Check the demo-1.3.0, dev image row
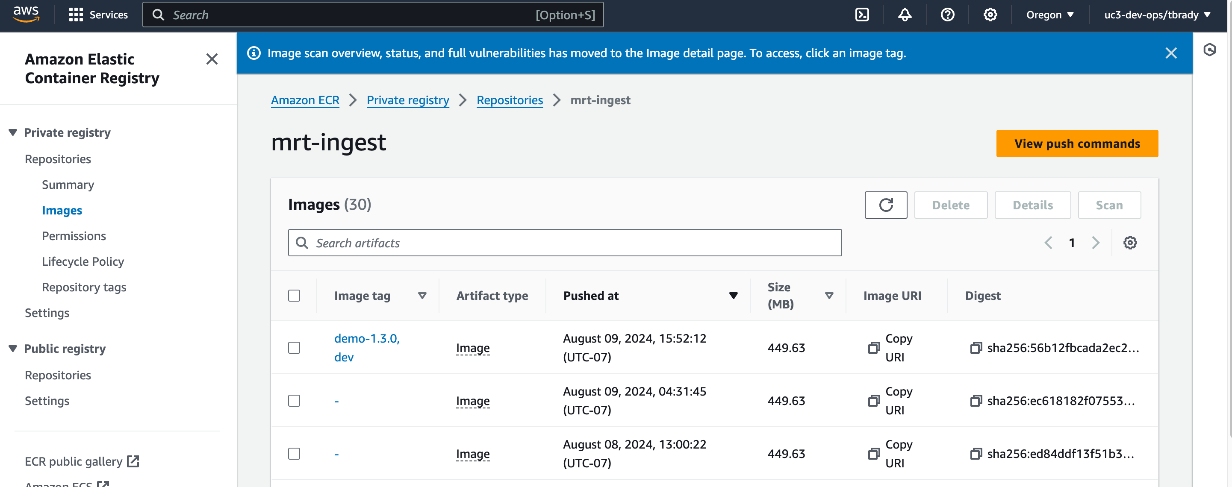Screen dimensions: 1232x487 pyautogui.click(x=294, y=348)
